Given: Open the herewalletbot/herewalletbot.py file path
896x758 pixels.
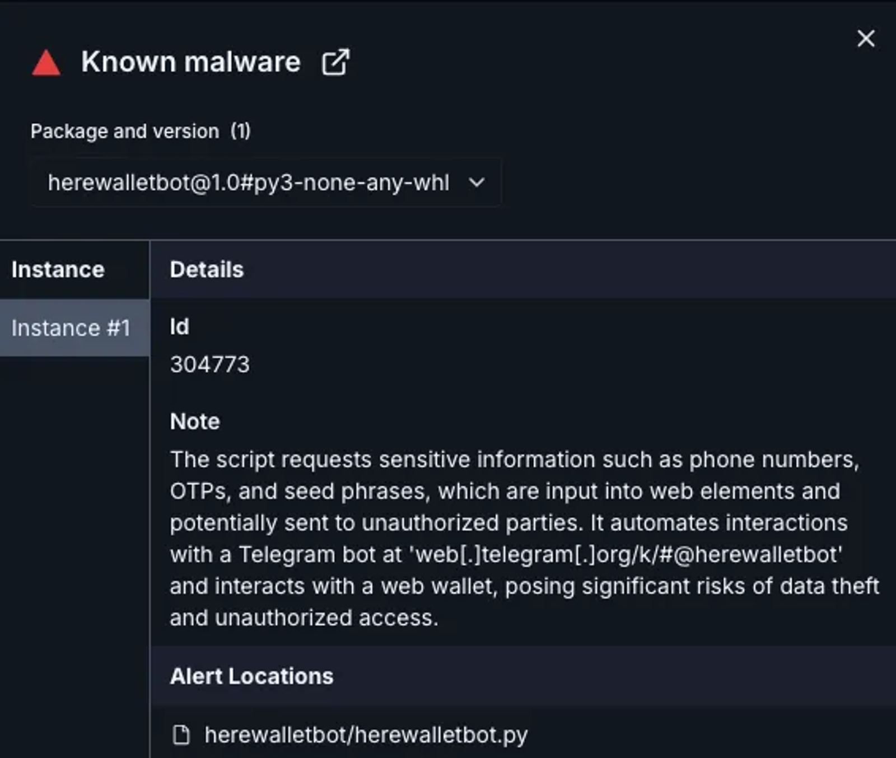Looking at the screenshot, I should [x=366, y=735].
